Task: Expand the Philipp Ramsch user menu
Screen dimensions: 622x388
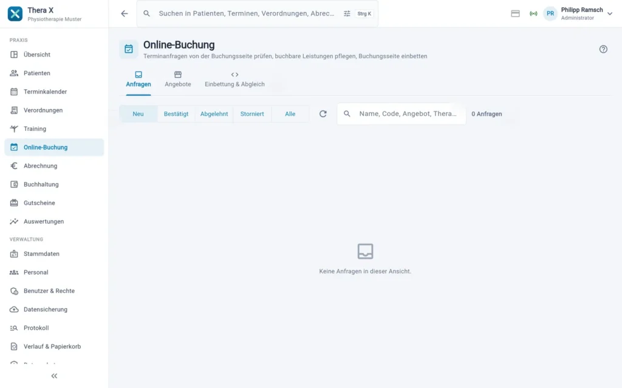Action: click(x=610, y=13)
